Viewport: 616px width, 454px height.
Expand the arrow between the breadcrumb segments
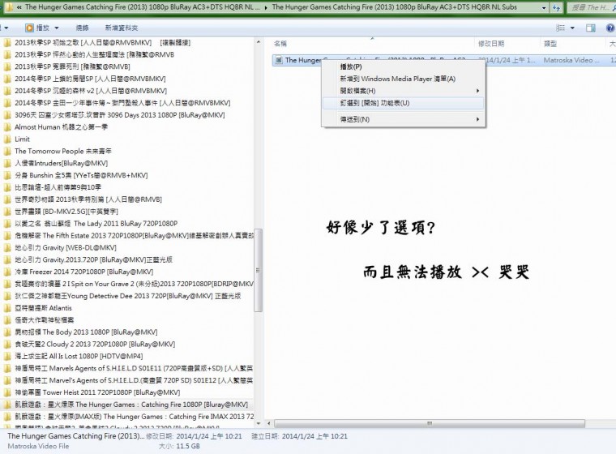tap(266, 7)
